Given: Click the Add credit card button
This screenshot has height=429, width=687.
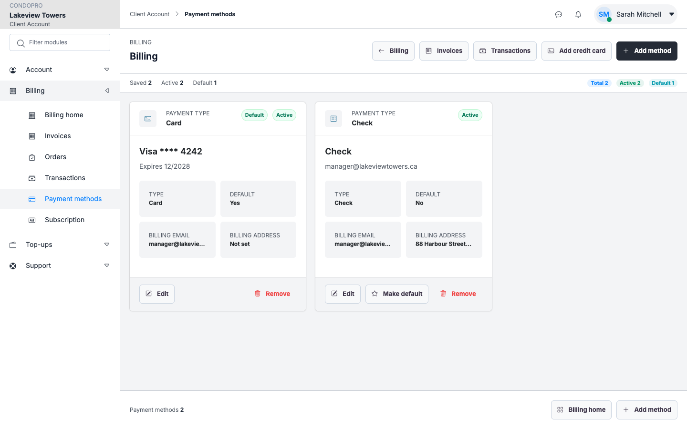Looking at the screenshot, I should point(576,51).
